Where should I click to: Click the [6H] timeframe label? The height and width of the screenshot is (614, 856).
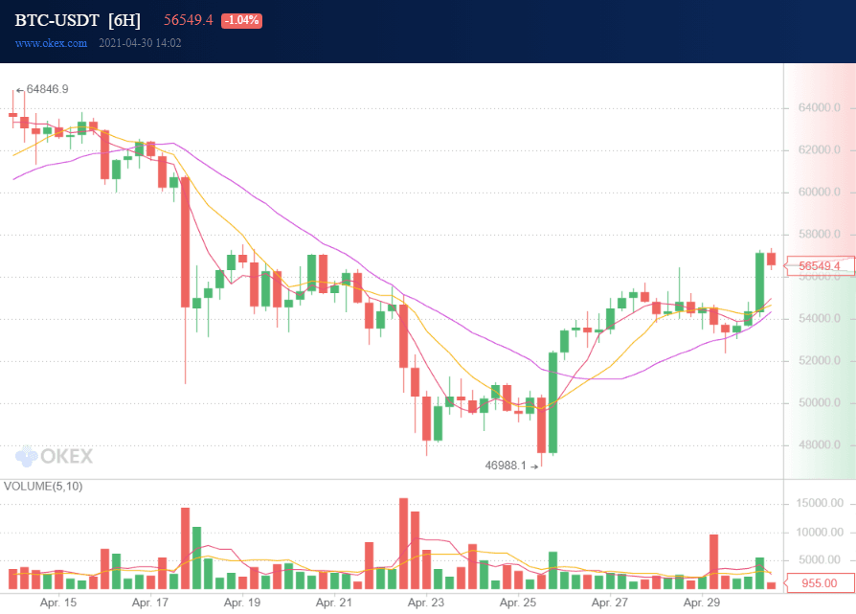(x=124, y=20)
